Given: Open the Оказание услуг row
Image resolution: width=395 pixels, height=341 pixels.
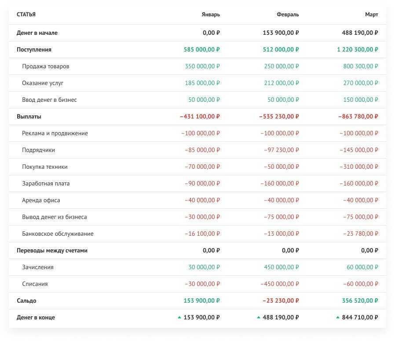Looking at the screenshot, I should tap(43, 83).
